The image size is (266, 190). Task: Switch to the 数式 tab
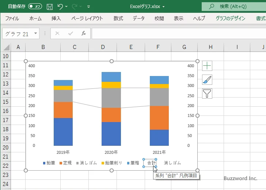pos(118,18)
